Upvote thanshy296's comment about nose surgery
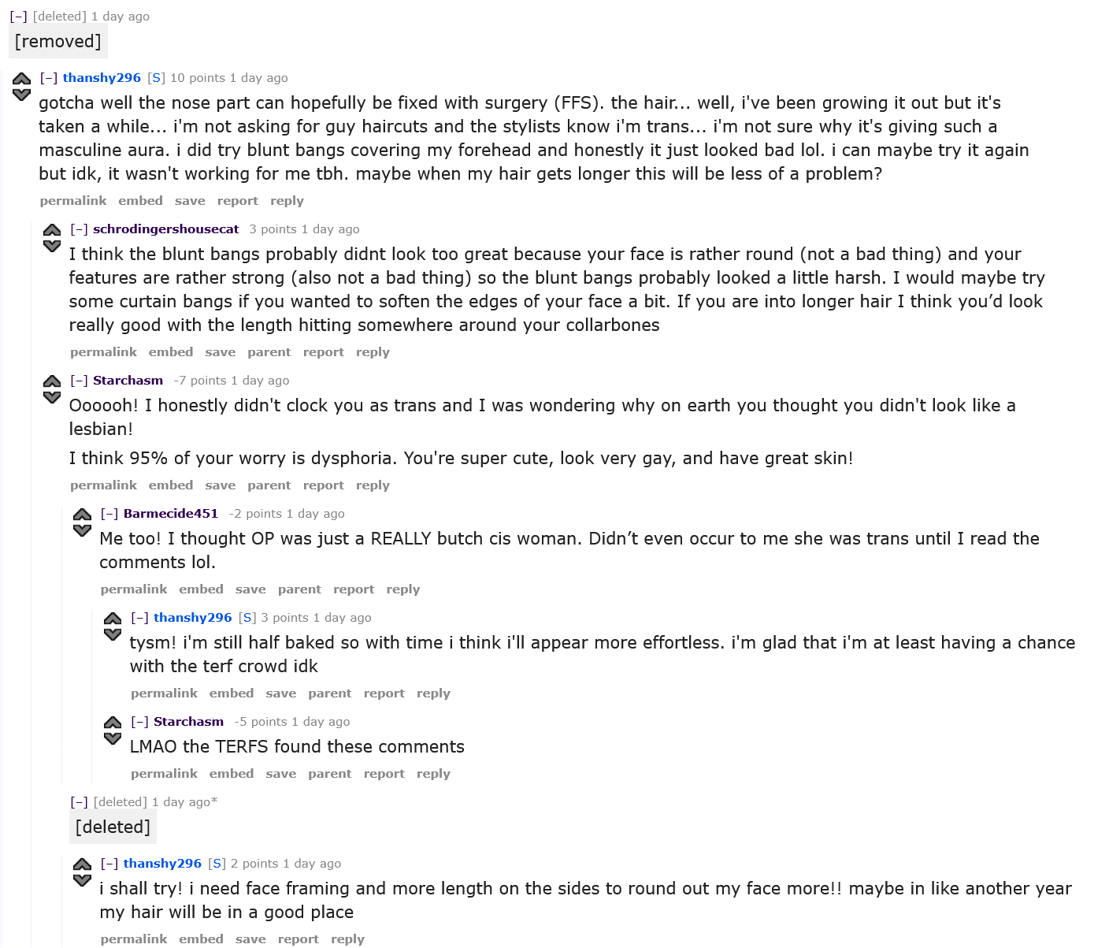The width and height of the screenshot is (1109, 948). pyautogui.click(x=22, y=79)
